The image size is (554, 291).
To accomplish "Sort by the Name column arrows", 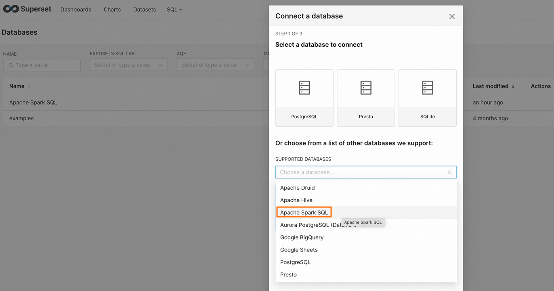I will coord(29,86).
